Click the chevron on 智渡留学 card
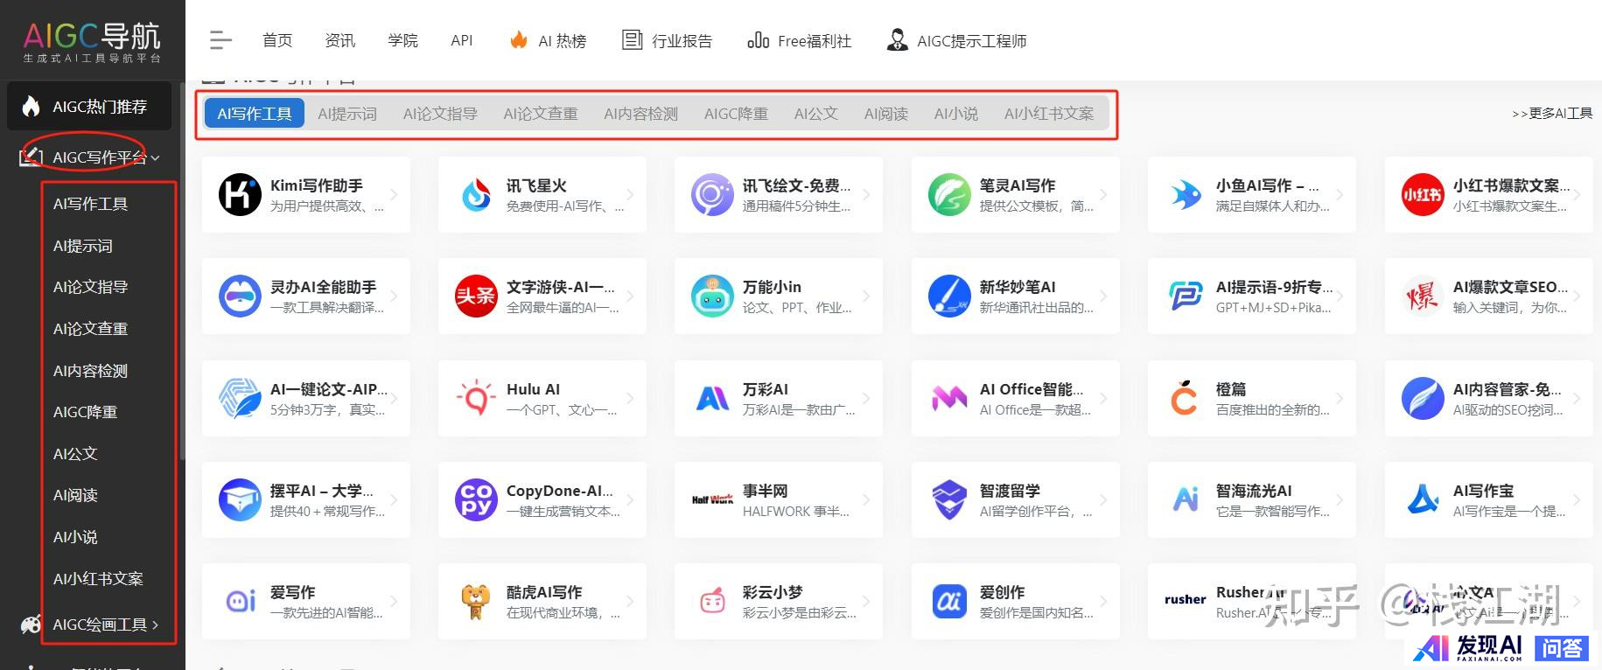The image size is (1602, 670). tap(1103, 499)
